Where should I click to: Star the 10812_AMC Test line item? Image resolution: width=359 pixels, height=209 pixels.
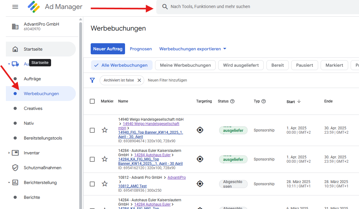tap(105, 184)
